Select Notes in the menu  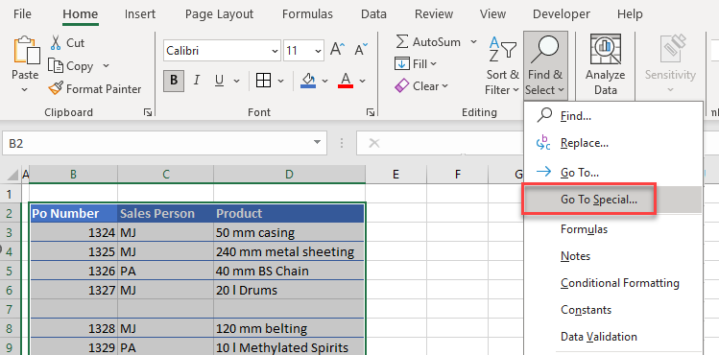coord(612,256)
